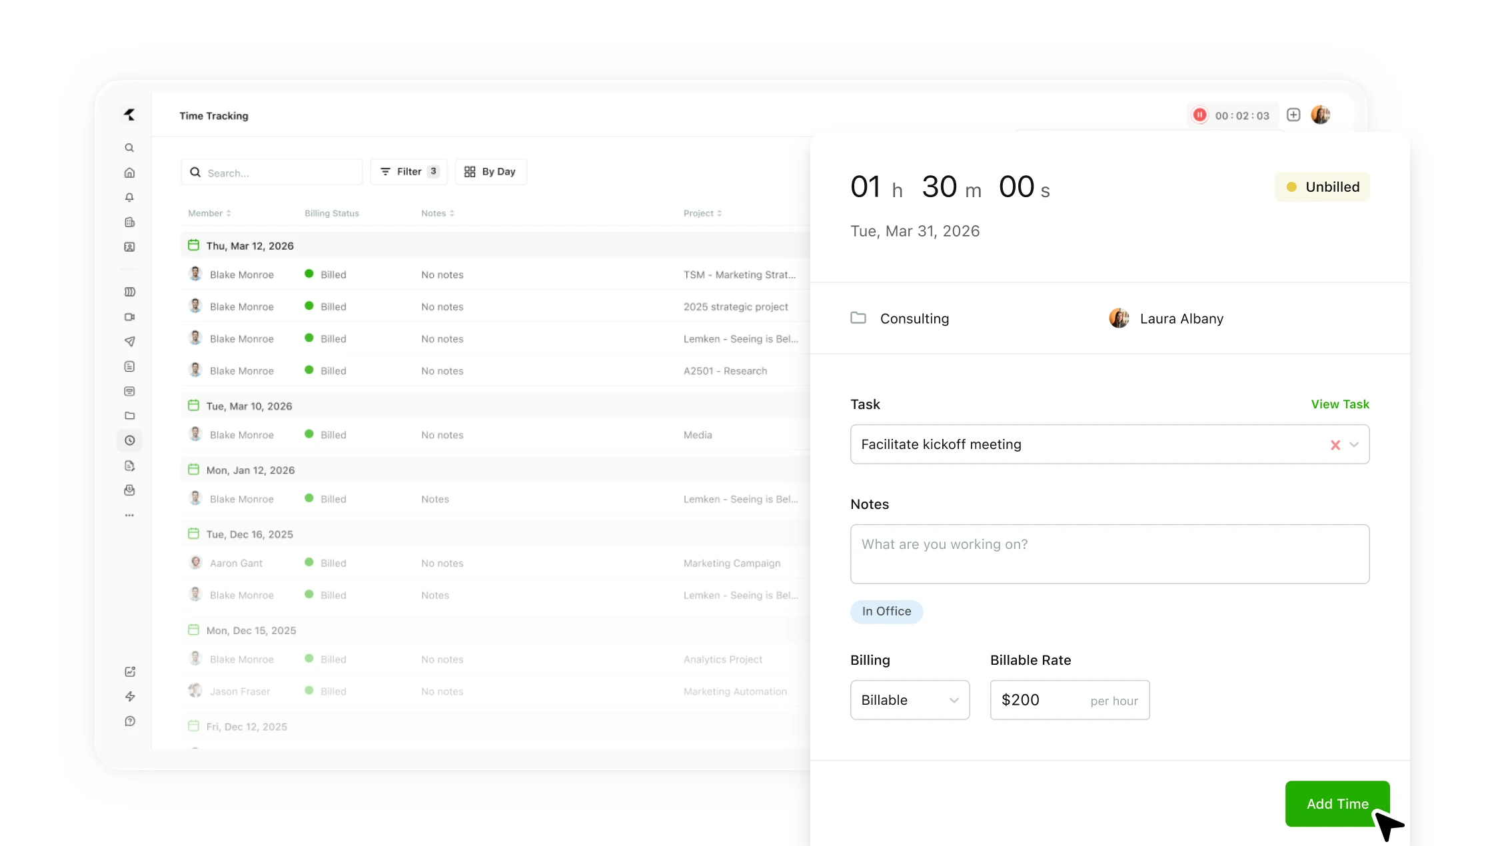
Task: Open the video meetings sidebar icon
Action: coord(130,317)
